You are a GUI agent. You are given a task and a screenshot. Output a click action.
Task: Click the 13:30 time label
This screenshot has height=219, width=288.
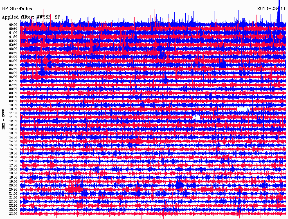13,133
